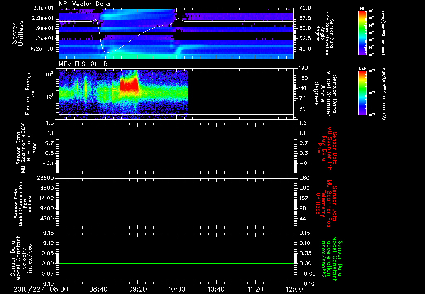
Task: Click the "cnts/(cm**2-sr-sec)" units label
Action: pyautogui.click(x=383, y=33)
